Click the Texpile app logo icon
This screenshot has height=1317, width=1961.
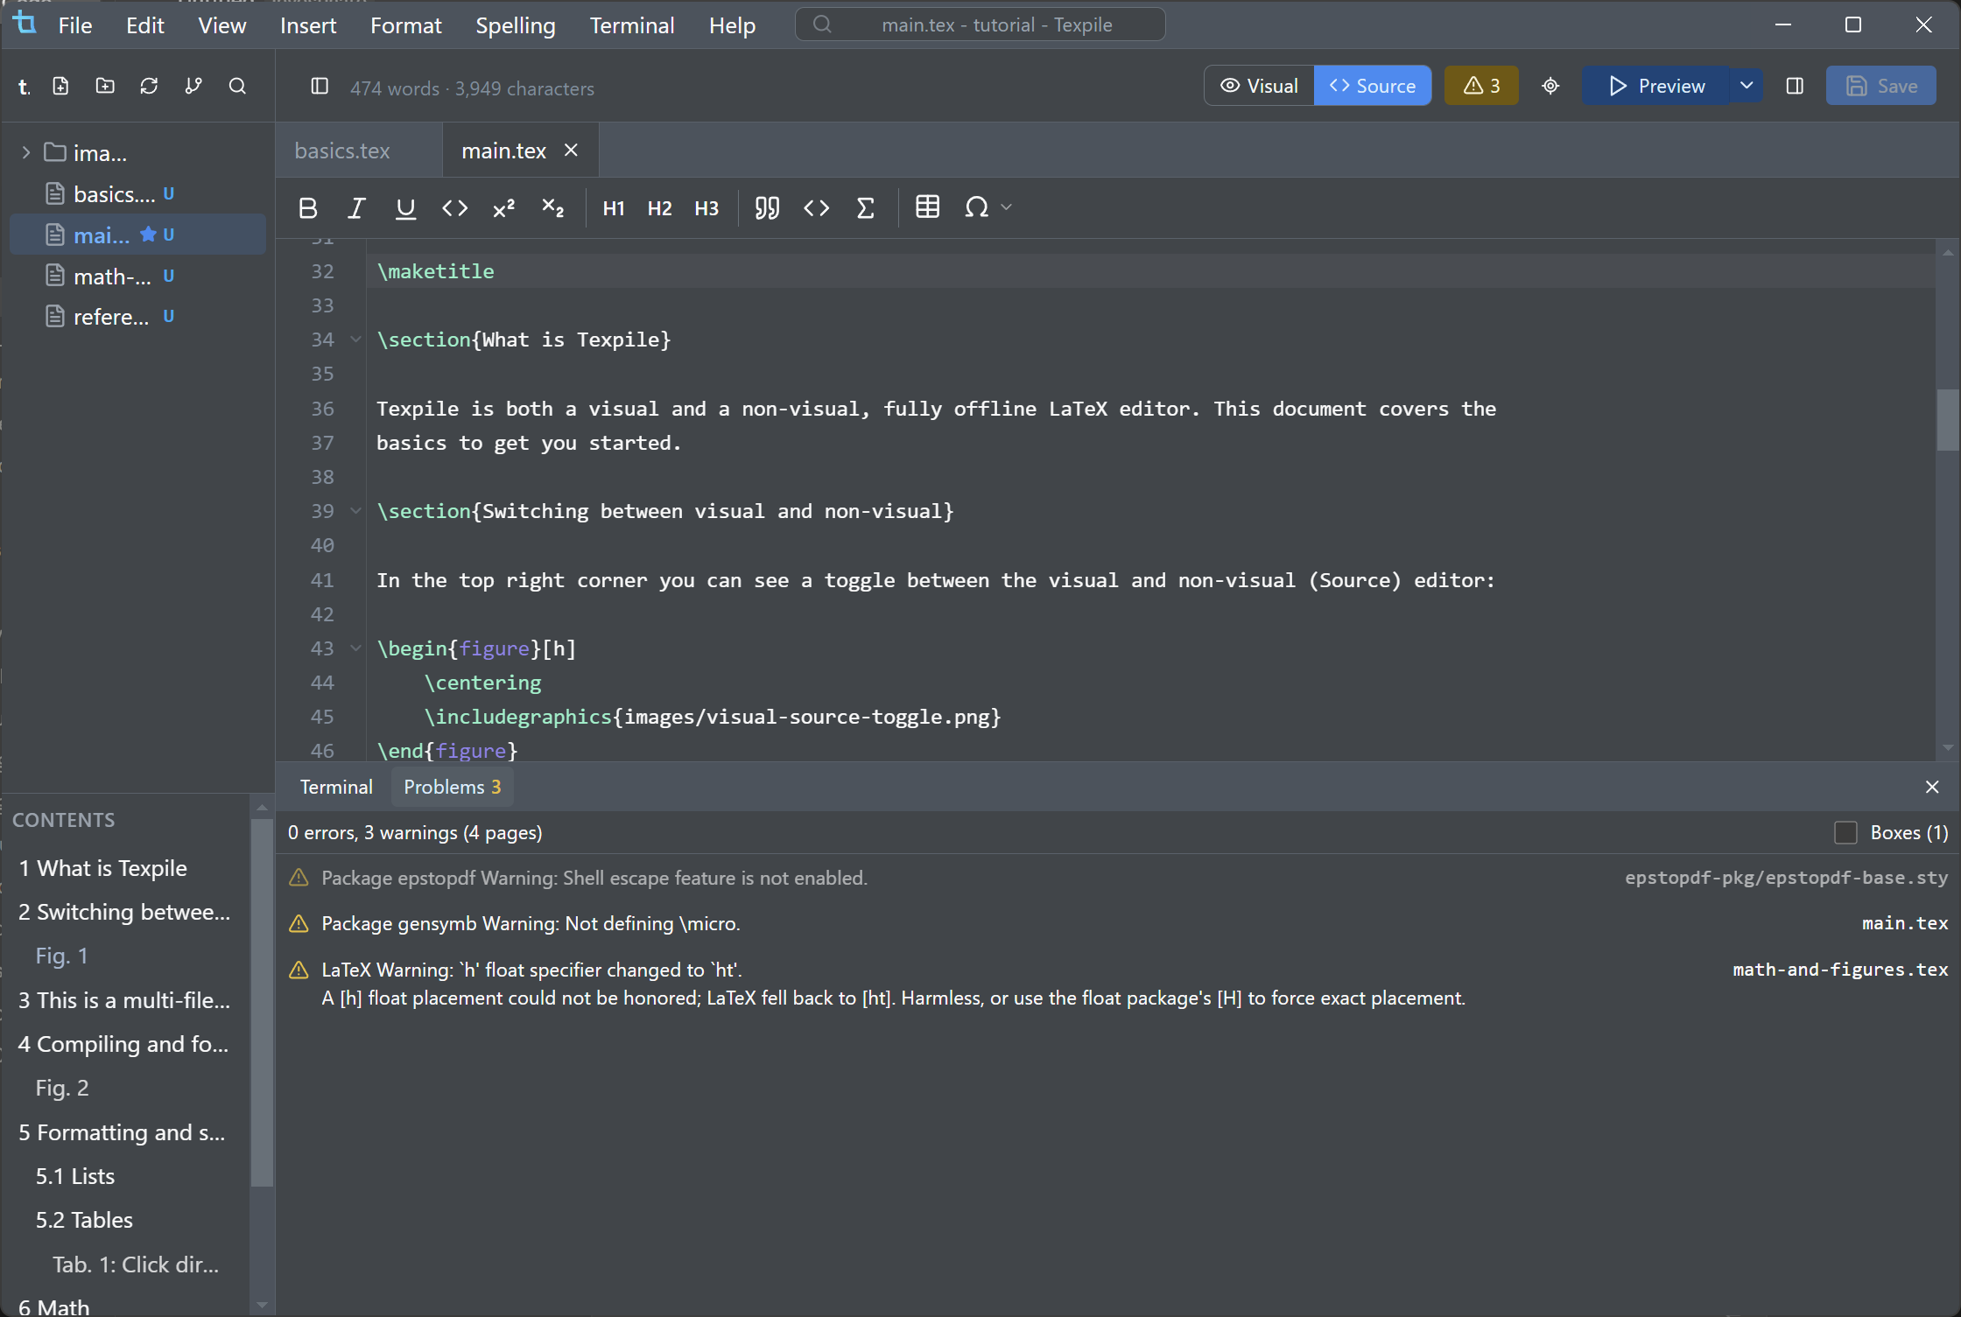pyautogui.click(x=25, y=24)
